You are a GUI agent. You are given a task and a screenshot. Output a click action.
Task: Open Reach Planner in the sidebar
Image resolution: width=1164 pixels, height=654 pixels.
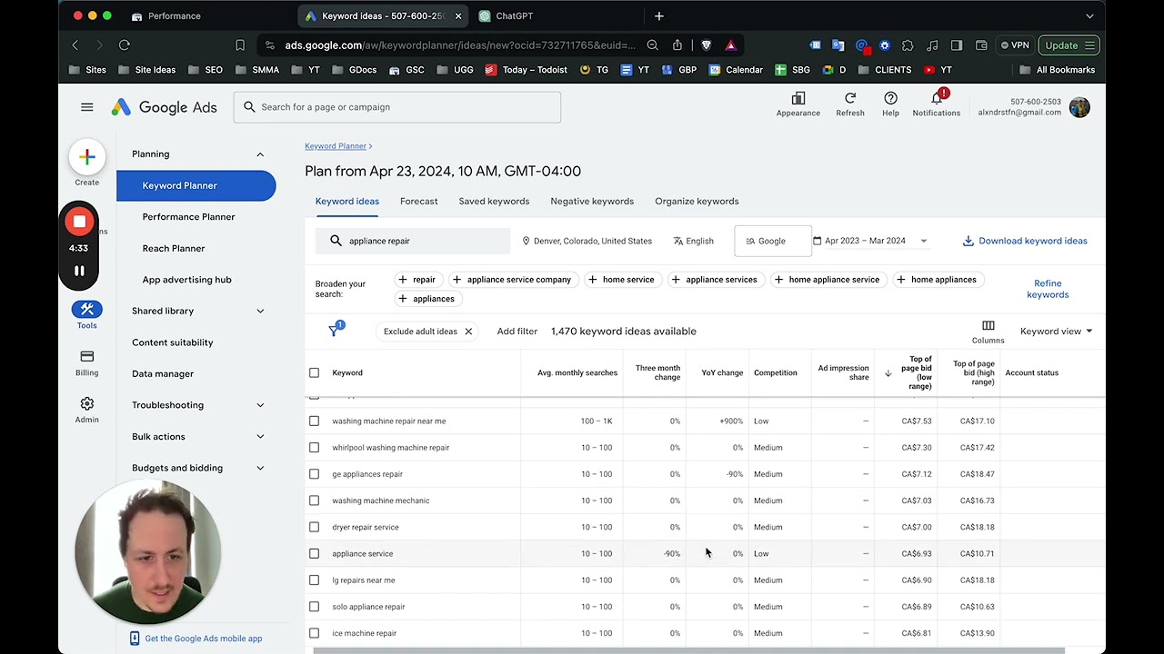point(174,248)
